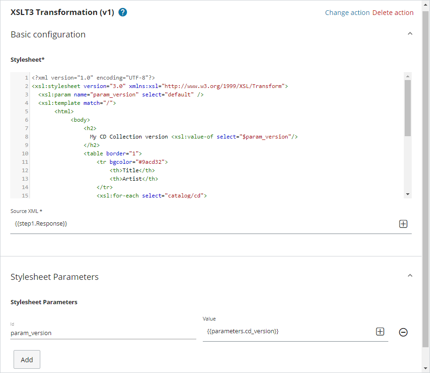Click the page scroll up arrow
The image size is (430, 373).
coord(426,4)
